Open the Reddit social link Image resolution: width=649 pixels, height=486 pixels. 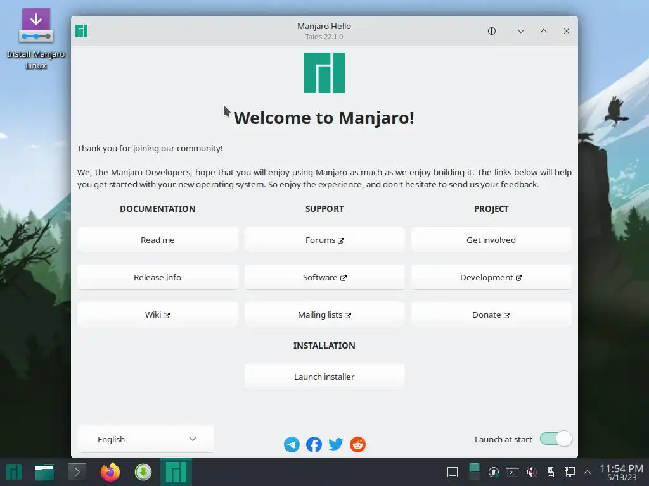pos(357,444)
